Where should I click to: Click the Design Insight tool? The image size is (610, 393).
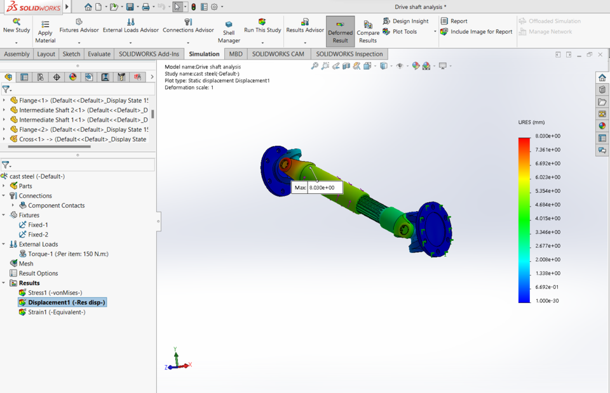tap(405, 20)
